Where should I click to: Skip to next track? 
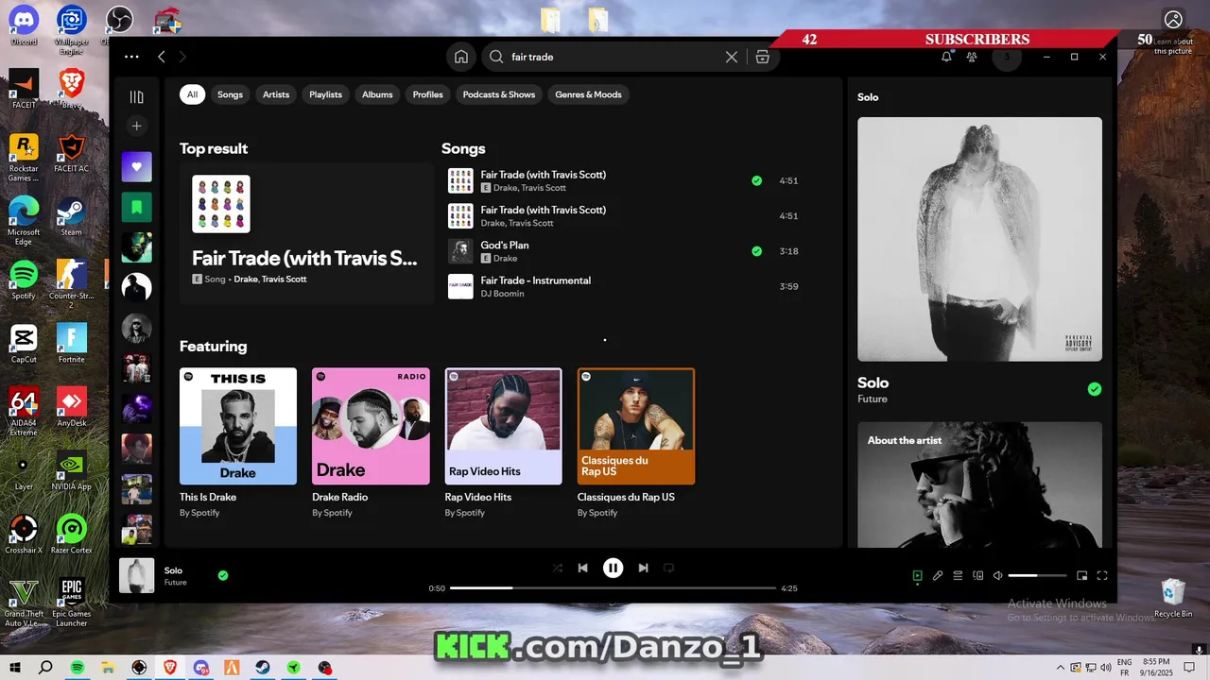pyautogui.click(x=643, y=568)
